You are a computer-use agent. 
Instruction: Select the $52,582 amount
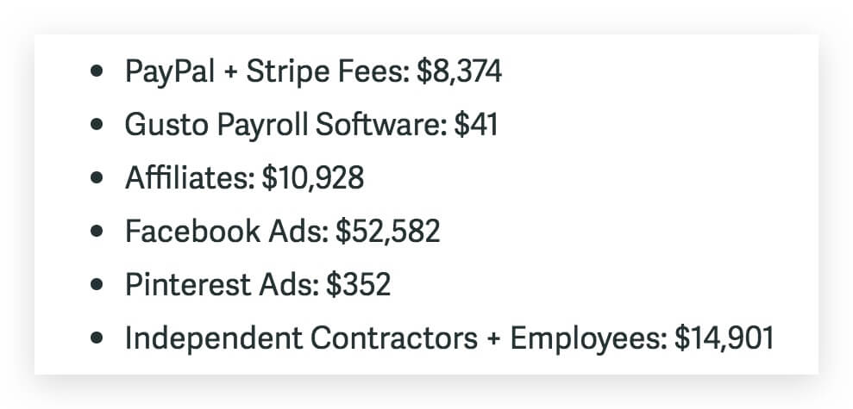coord(387,232)
